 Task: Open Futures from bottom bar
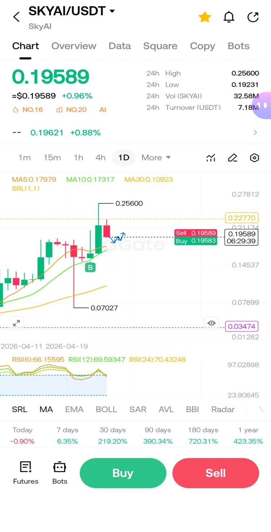(x=26, y=473)
